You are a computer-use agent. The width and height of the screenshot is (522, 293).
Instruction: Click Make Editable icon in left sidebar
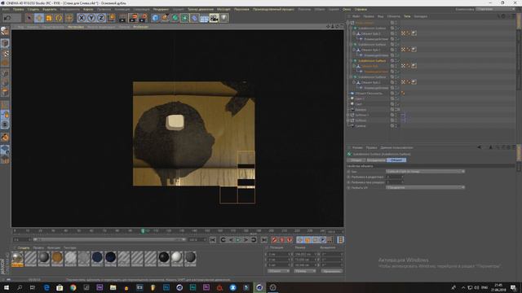tap(5, 32)
